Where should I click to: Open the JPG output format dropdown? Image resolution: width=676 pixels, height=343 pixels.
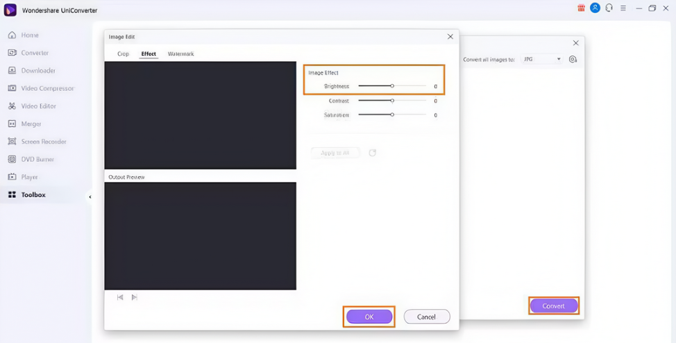pyautogui.click(x=541, y=59)
